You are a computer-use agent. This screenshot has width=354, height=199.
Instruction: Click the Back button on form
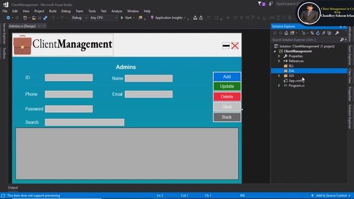[x=227, y=117]
